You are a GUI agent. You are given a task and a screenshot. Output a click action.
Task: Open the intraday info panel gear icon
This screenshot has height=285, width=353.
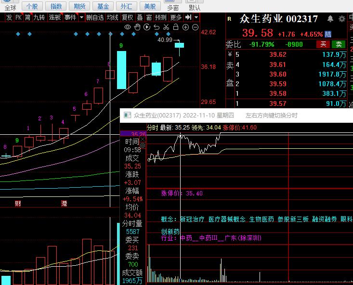143,145
